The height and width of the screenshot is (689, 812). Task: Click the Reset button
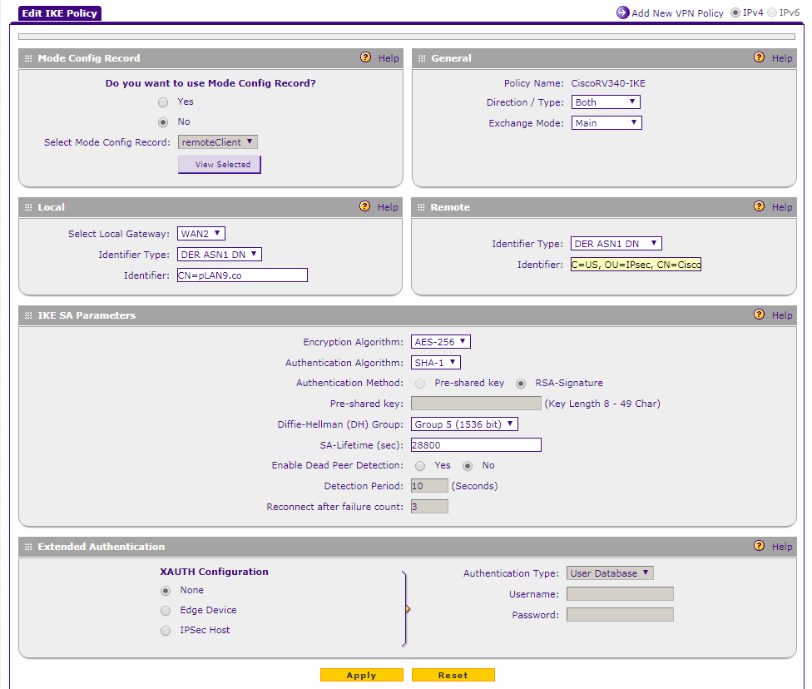(453, 675)
